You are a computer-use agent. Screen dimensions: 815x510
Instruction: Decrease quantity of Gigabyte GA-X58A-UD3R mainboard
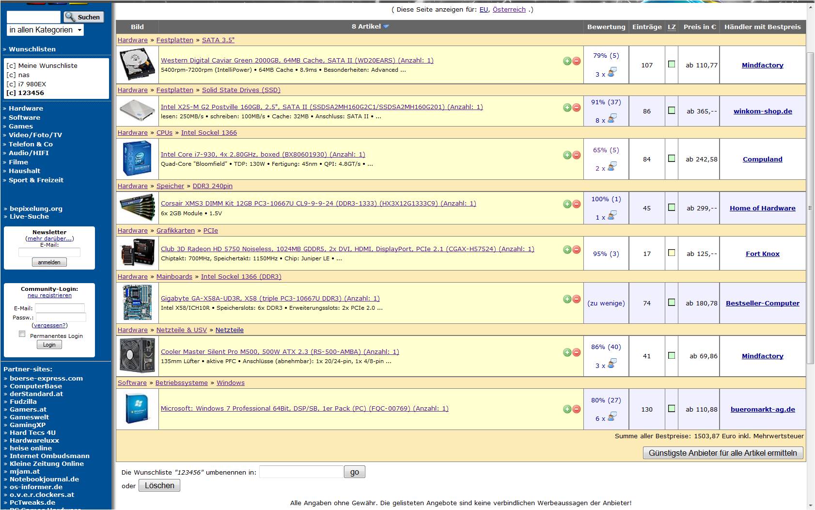[576, 299]
